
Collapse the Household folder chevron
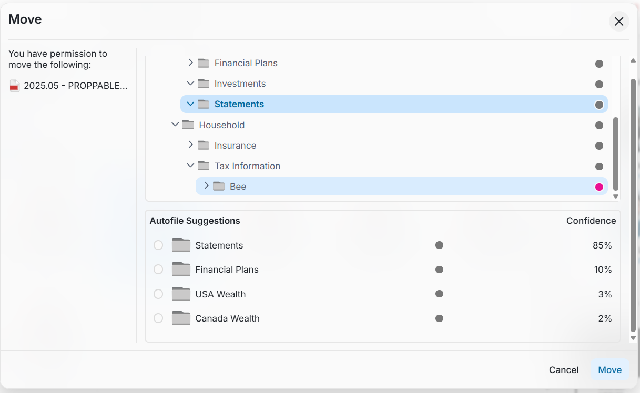tap(175, 125)
